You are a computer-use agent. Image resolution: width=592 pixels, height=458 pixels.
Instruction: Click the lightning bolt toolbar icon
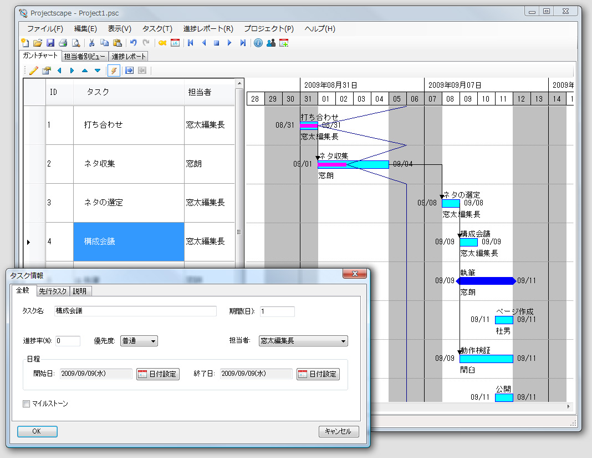point(115,70)
